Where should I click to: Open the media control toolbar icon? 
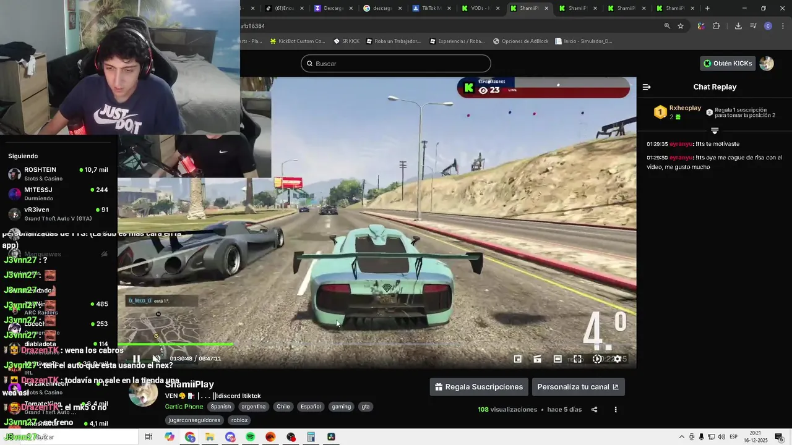click(x=753, y=26)
